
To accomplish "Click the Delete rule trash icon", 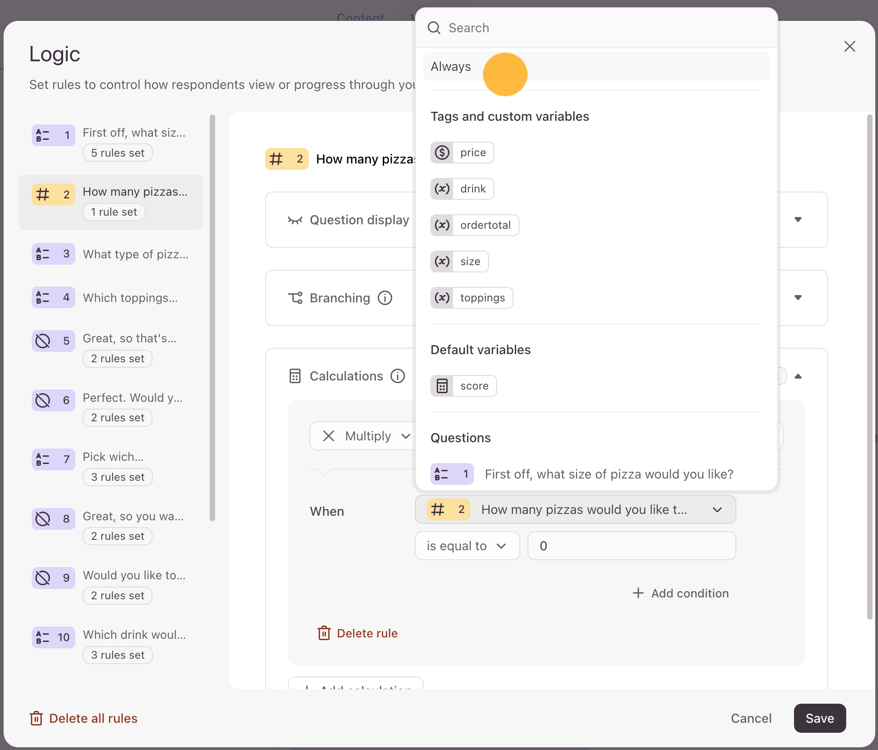I will (324, 633).
